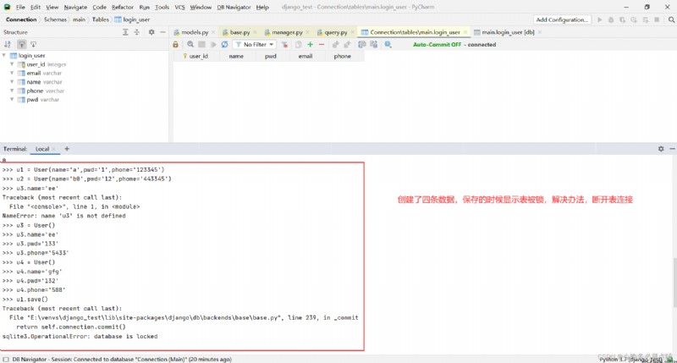The image size is (677, 363).
Task: Expand arrow next to email varchar
Action: pos(12,73)
